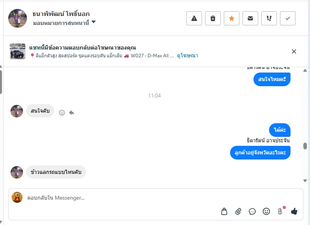Screen dimensions: 310x225
Task: Open the shopping bag order icon
Action: coord(224,211)
